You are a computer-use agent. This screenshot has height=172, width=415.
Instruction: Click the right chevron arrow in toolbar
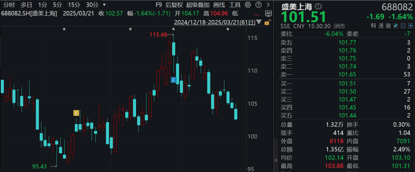(268, 5)
